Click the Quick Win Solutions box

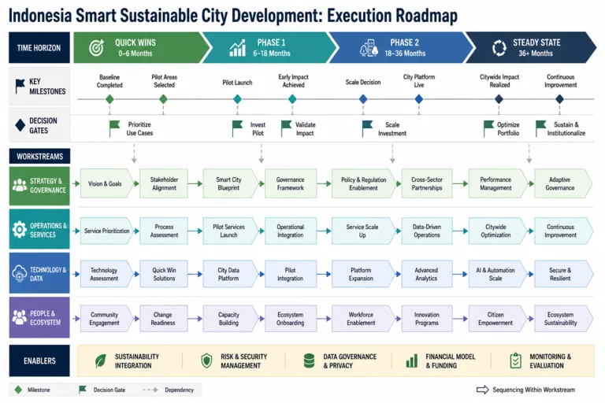pyautogui.click(x=164, y=274)
